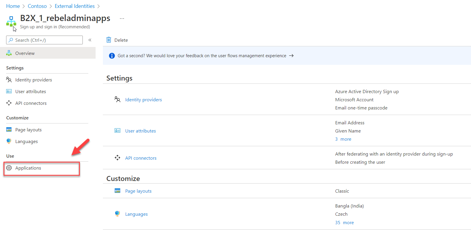The height and width of the screenshot is (251, 471).
Task: Click the search magnifier icon
Action: [x=11, y=40]
